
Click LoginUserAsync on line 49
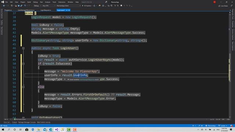point(100,60)
